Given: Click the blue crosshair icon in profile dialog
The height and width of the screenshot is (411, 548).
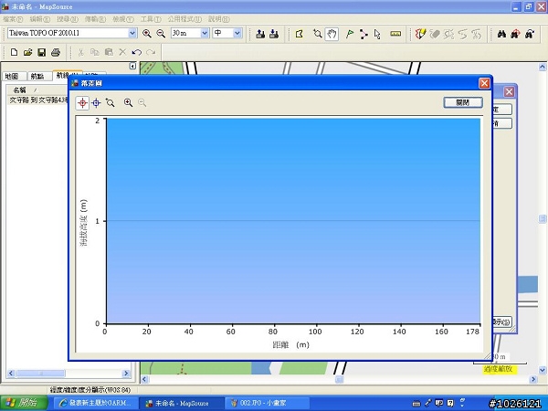Looking at the screenshot, I should click(x=96, y=103).
